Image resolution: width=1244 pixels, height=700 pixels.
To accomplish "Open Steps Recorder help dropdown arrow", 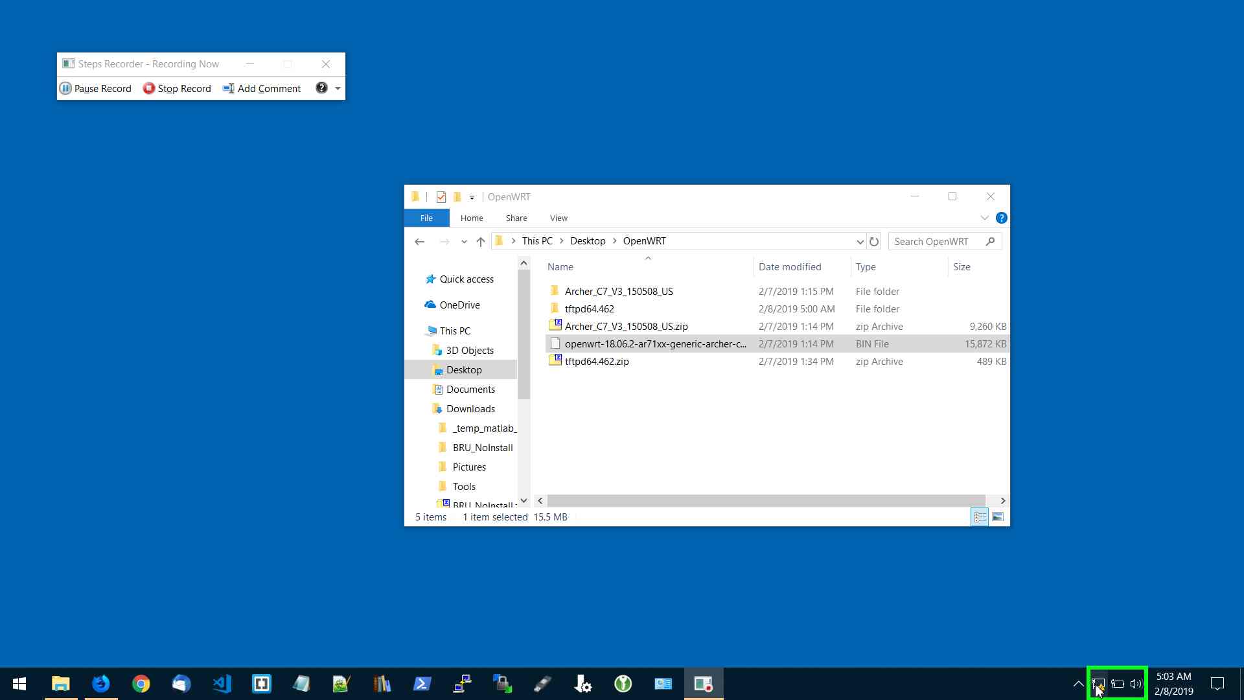I will click(338, 89).
